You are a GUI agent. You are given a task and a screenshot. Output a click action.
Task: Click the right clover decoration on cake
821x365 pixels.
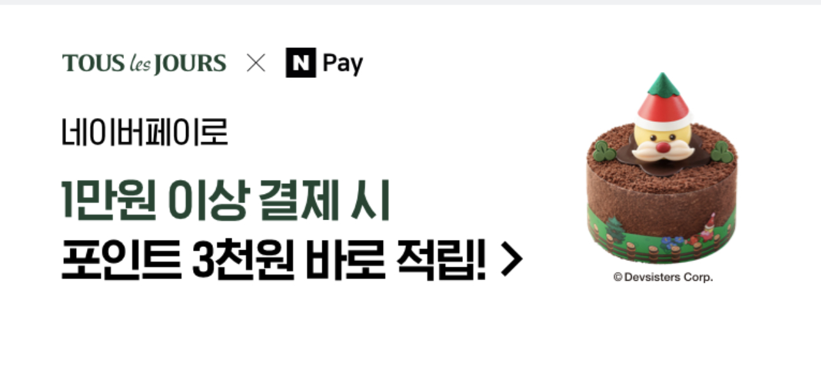pos(721,152)
